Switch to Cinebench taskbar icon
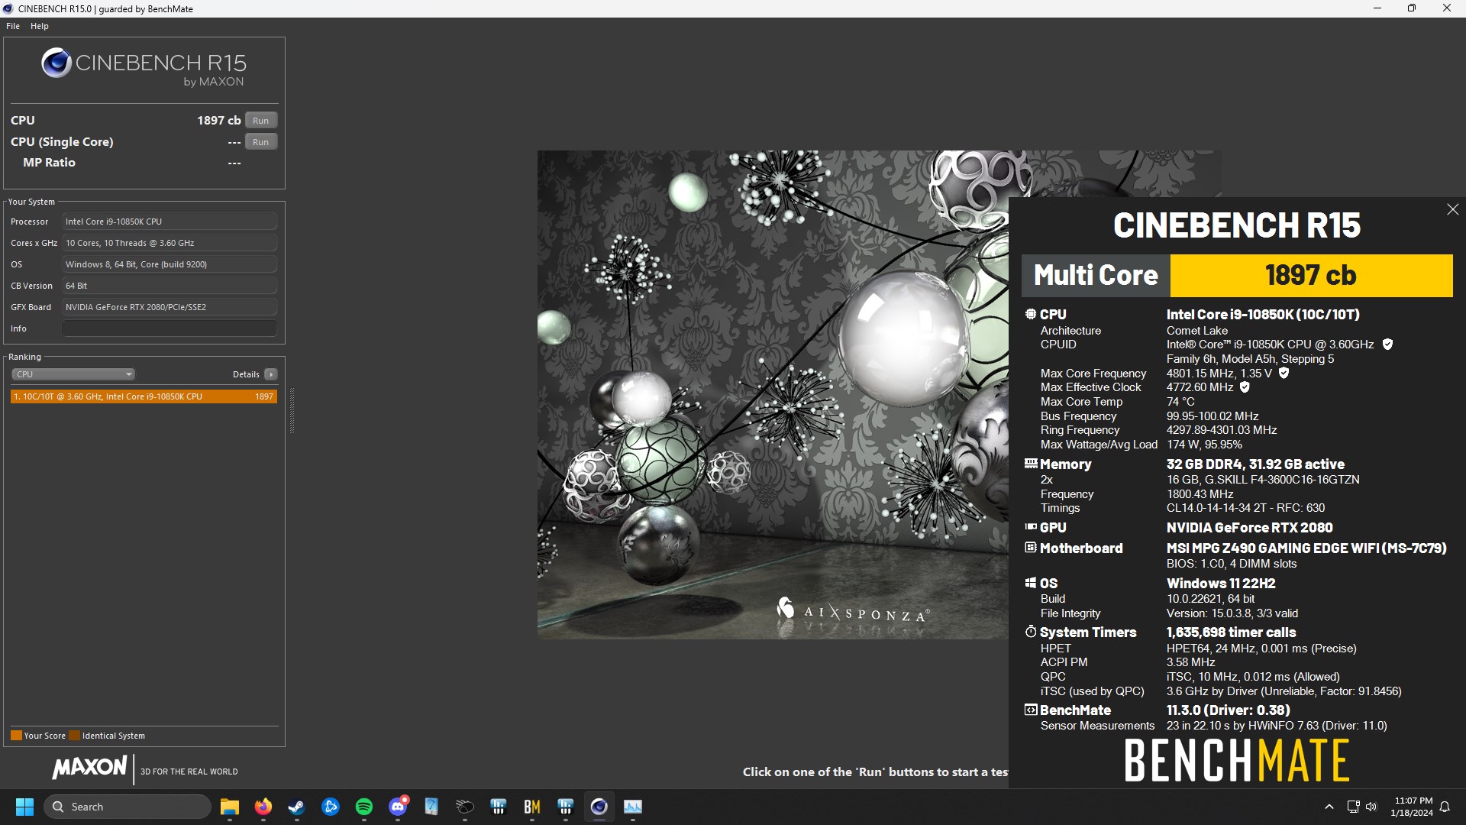The image size is (1466, 825). point(599,807)
